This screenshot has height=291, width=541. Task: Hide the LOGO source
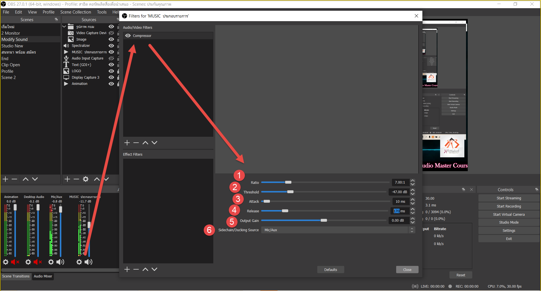pyautogui.click(x=111, y=71)
